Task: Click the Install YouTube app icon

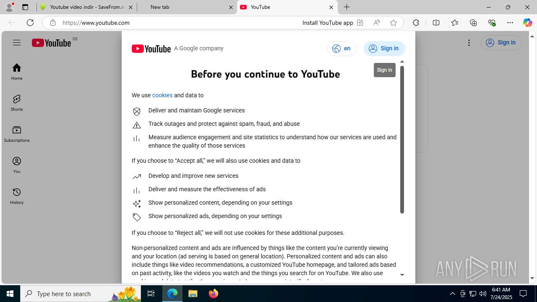Action: click(360, 23)
